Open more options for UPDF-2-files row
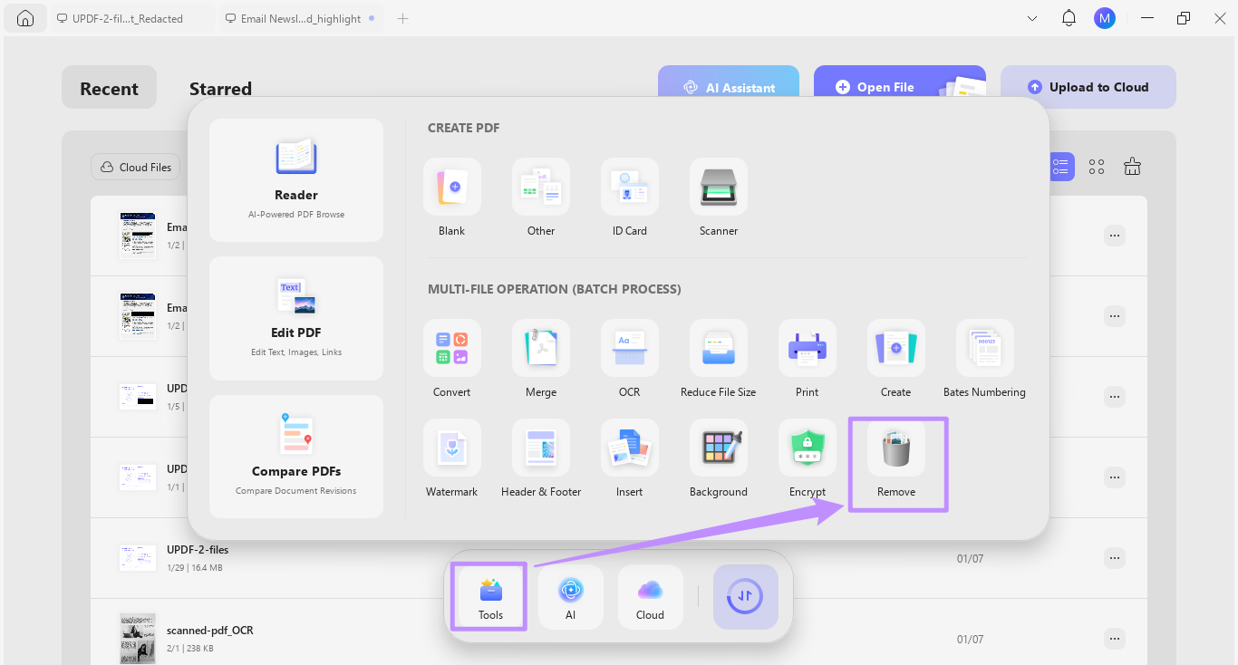Viewport: 1238px width, 665px height. [x=1115, y=558]
